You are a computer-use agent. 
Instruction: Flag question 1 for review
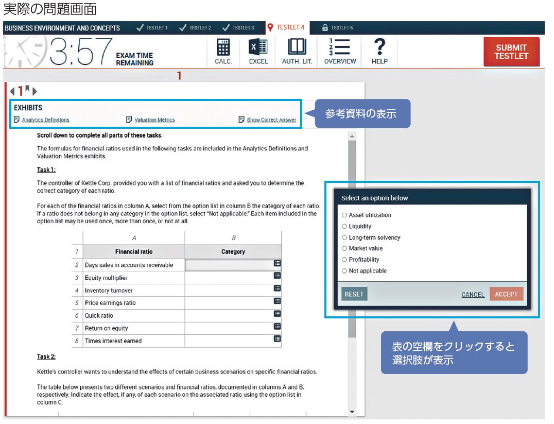click(27, 89)
